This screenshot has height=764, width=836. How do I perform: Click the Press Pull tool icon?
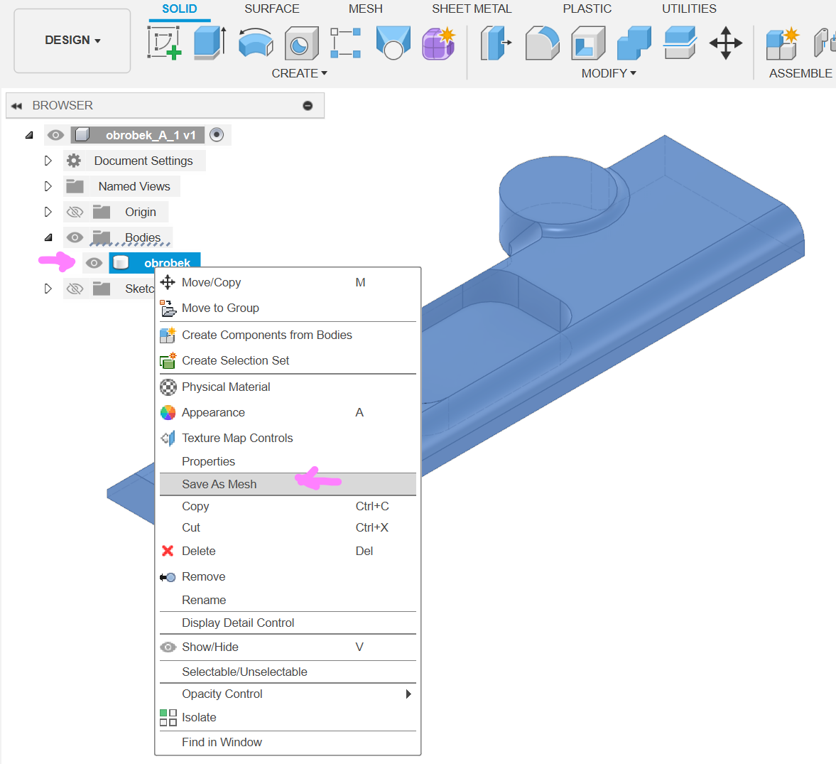pos(496,43)
